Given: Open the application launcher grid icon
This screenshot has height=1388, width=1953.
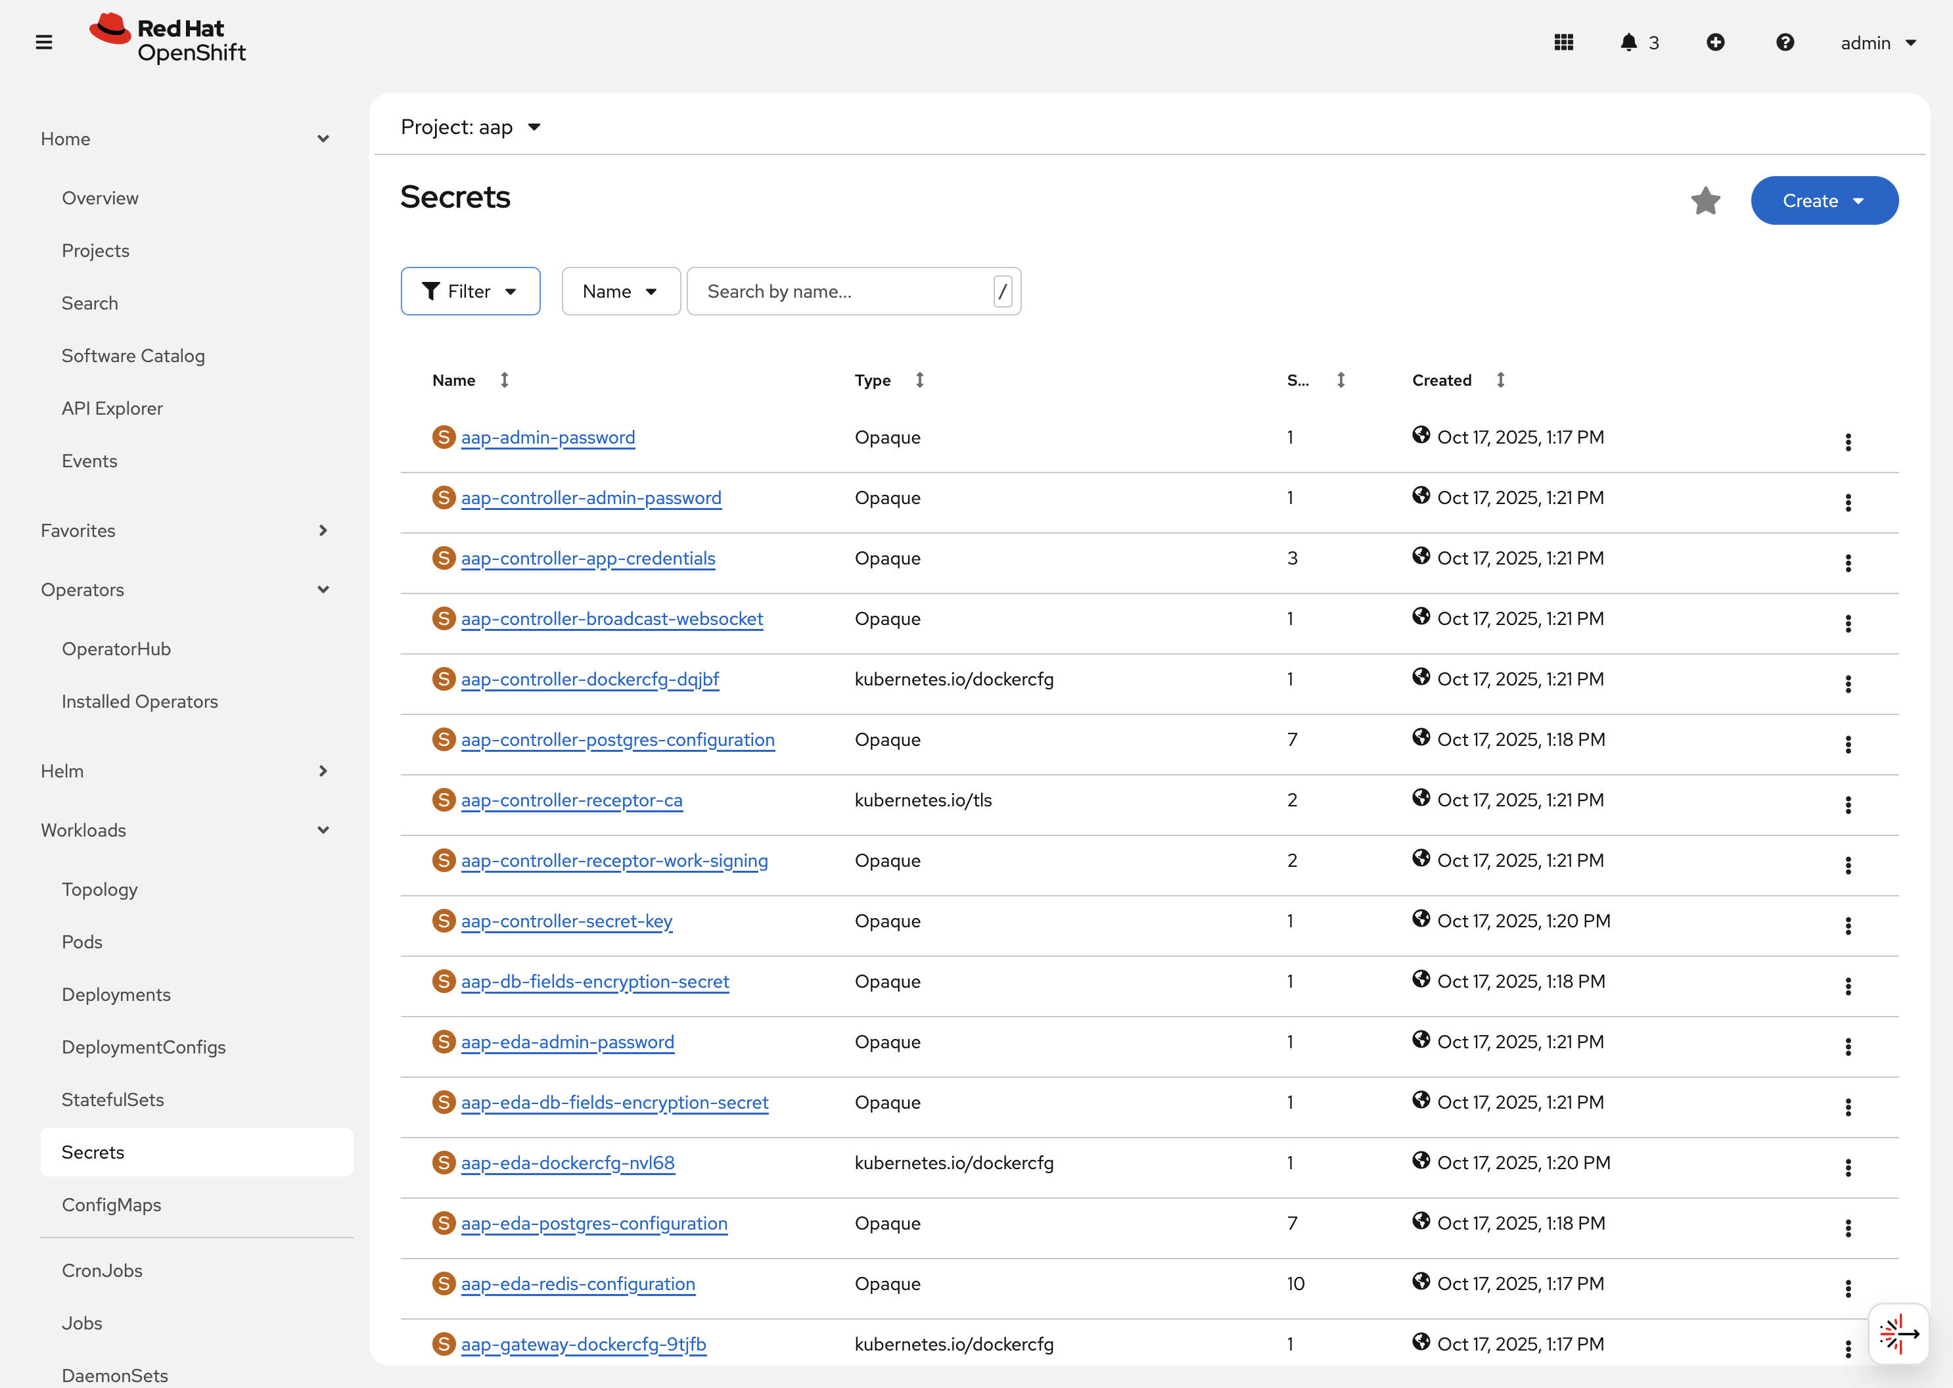Looking at the screenshot, I should pyautogui.click(x=1563, y=42).
